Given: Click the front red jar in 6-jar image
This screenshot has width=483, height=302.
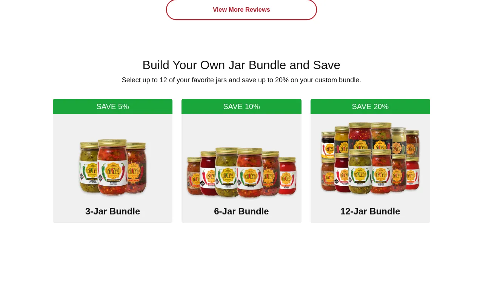Looking at the screenshot, I should click(x=250, y=173).
